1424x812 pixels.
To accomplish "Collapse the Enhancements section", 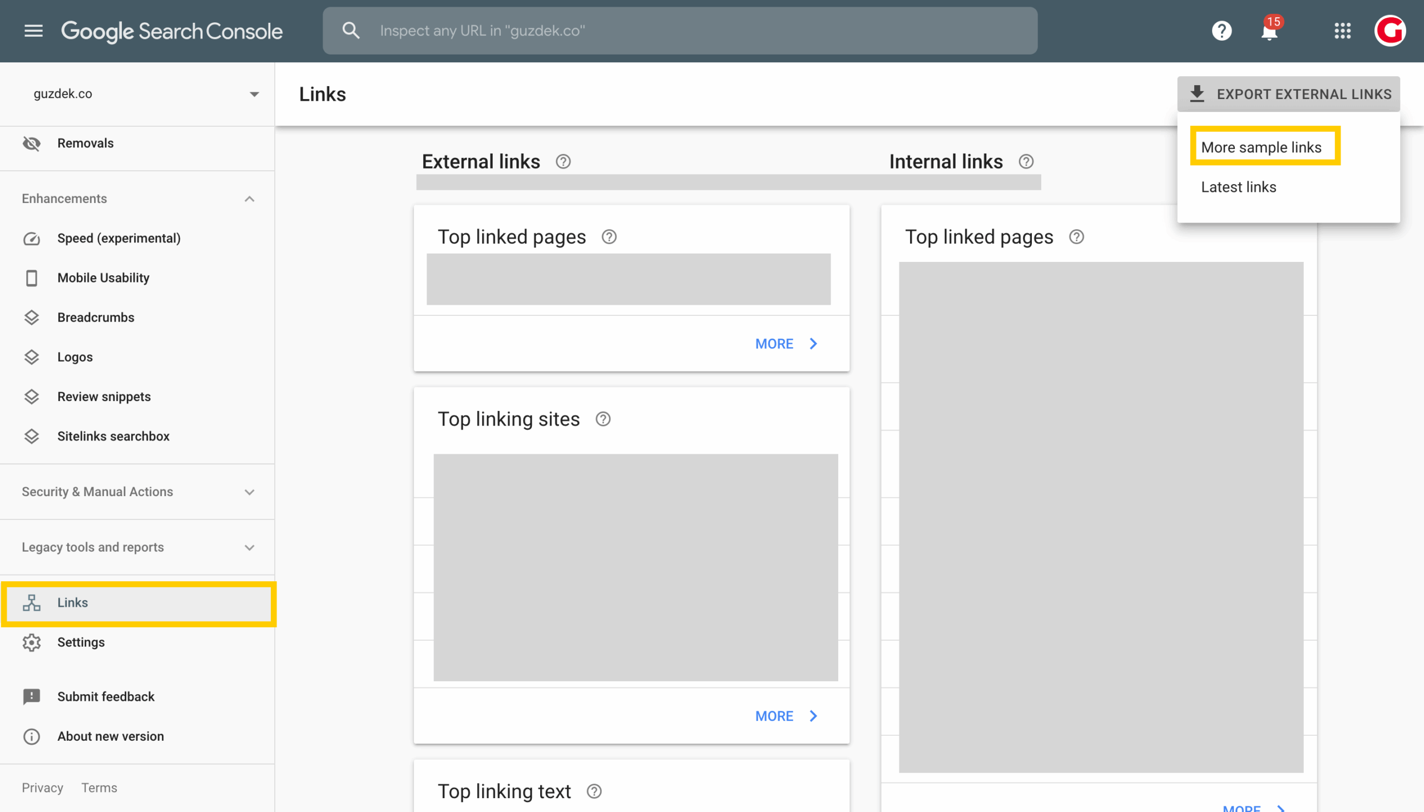I will tap(249, 199).
